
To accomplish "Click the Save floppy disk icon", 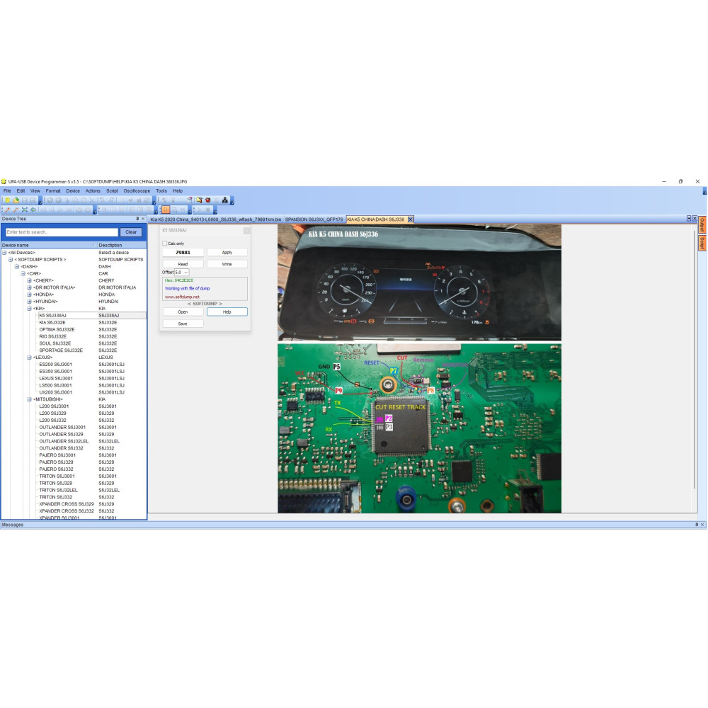I will tap(25, 200).
